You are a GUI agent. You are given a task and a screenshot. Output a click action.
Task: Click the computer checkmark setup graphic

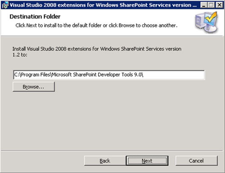[207, 22]
